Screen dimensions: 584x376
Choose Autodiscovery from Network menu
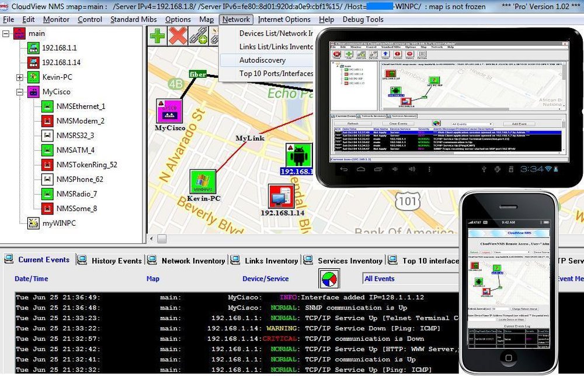267,60
